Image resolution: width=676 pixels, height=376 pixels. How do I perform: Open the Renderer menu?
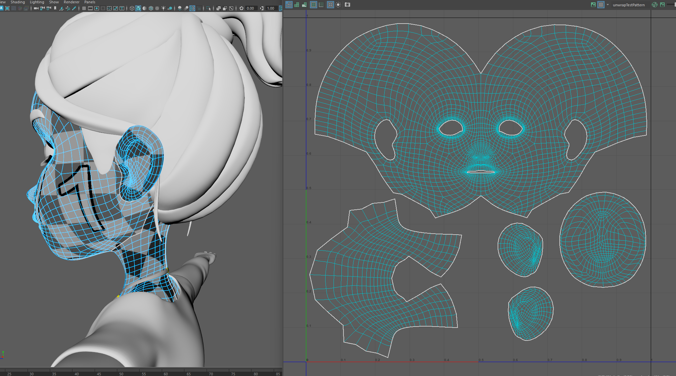pos(71,2)
